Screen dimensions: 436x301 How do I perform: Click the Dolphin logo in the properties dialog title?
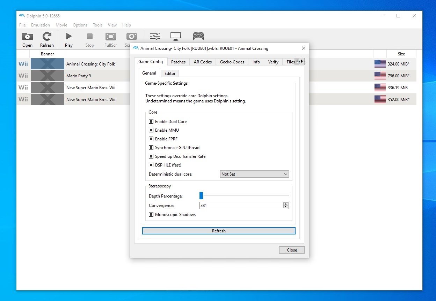coord(136,48)
